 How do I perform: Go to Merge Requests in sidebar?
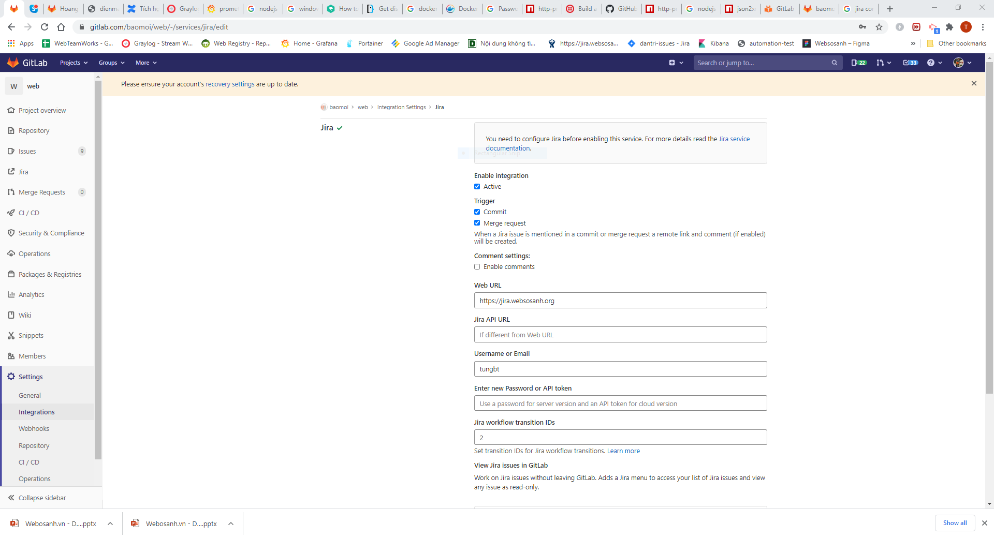[x=42, y=192]
